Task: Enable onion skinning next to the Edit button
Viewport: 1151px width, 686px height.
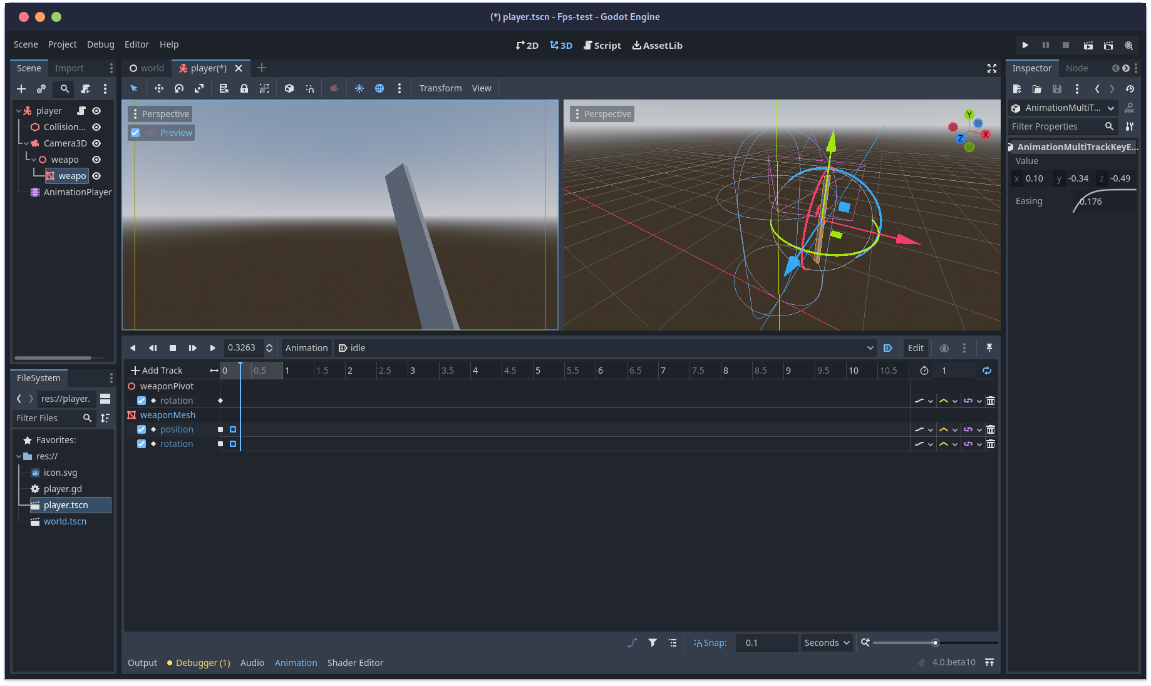Action: tap(944, 348)
